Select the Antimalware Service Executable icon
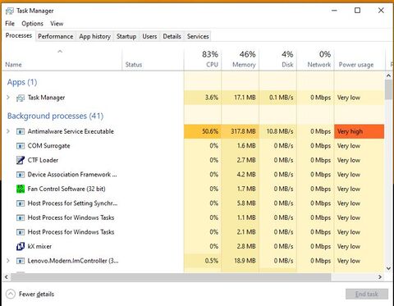The image size is (394, 306). 21,131
